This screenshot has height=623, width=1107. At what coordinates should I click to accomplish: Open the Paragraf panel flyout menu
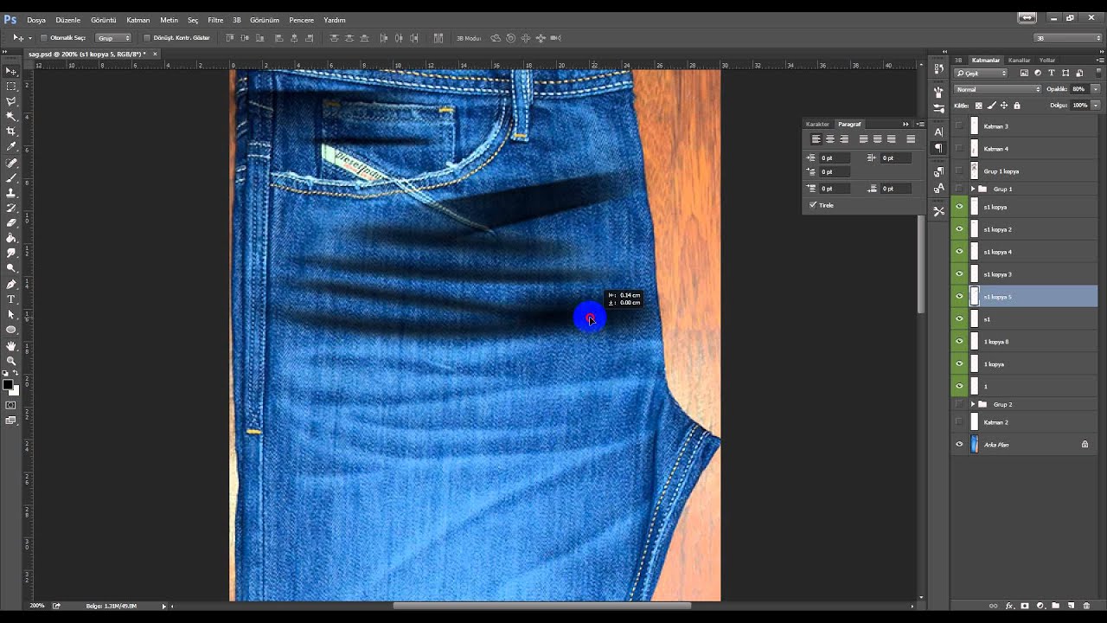pyautogui.click(x=920, y=124)
